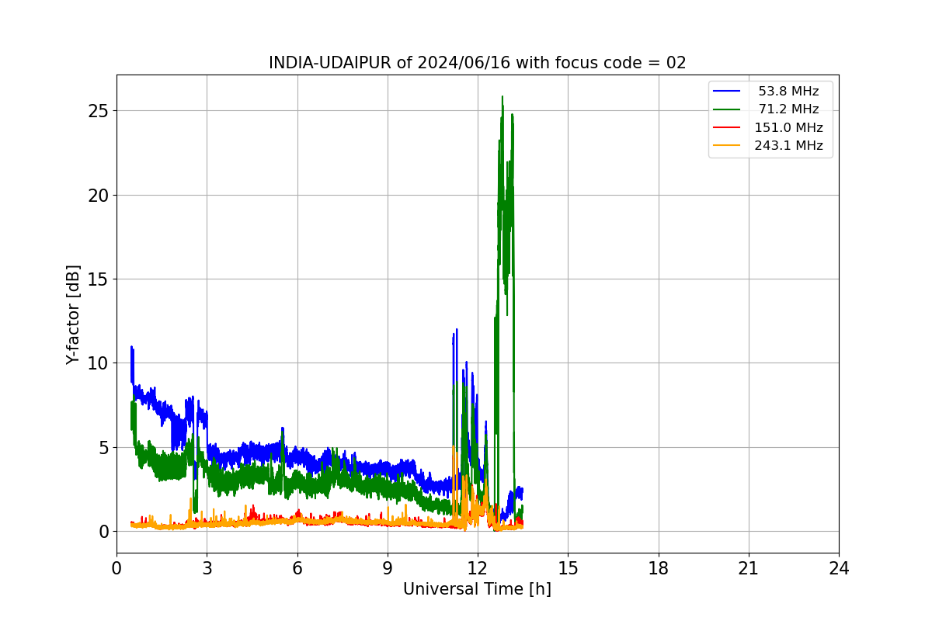Image resolution: width=932 pixels, height=621 pixels.
Task: Click x-axis tick label 3
Action: click(207, 568)
